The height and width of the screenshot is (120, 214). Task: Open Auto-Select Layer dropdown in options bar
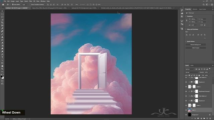[25, 4]
